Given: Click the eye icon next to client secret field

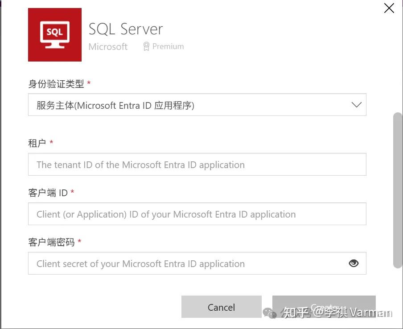Looking at the screenshot, I should pos(354,263).
